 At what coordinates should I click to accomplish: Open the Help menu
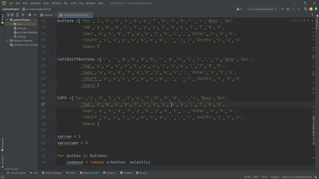tap(101, 3)
